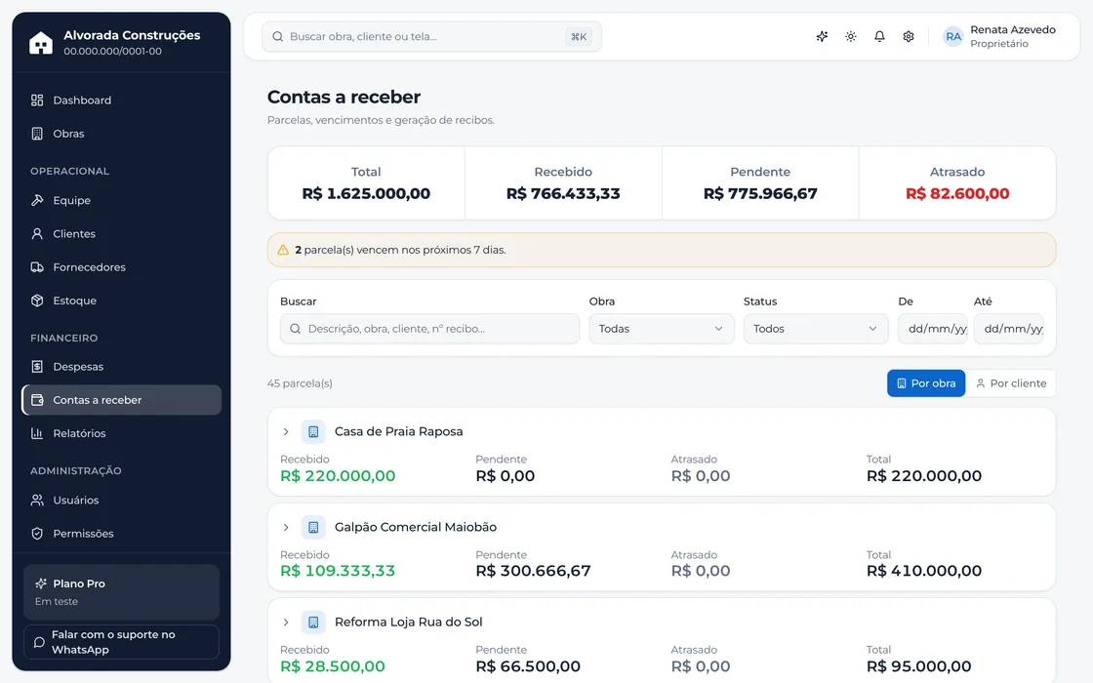Viewport: 1093px width, 683px height.
Task: Open the Status filter dropdown
Action: (x=816, y=329)
